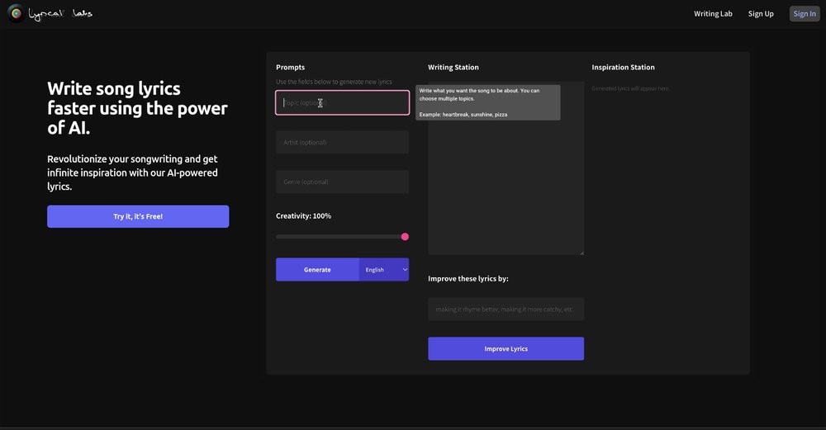Open the Writing Lab page
Image resolution: width=826 pixels, height=430 pixels.
tap(713, 14)
